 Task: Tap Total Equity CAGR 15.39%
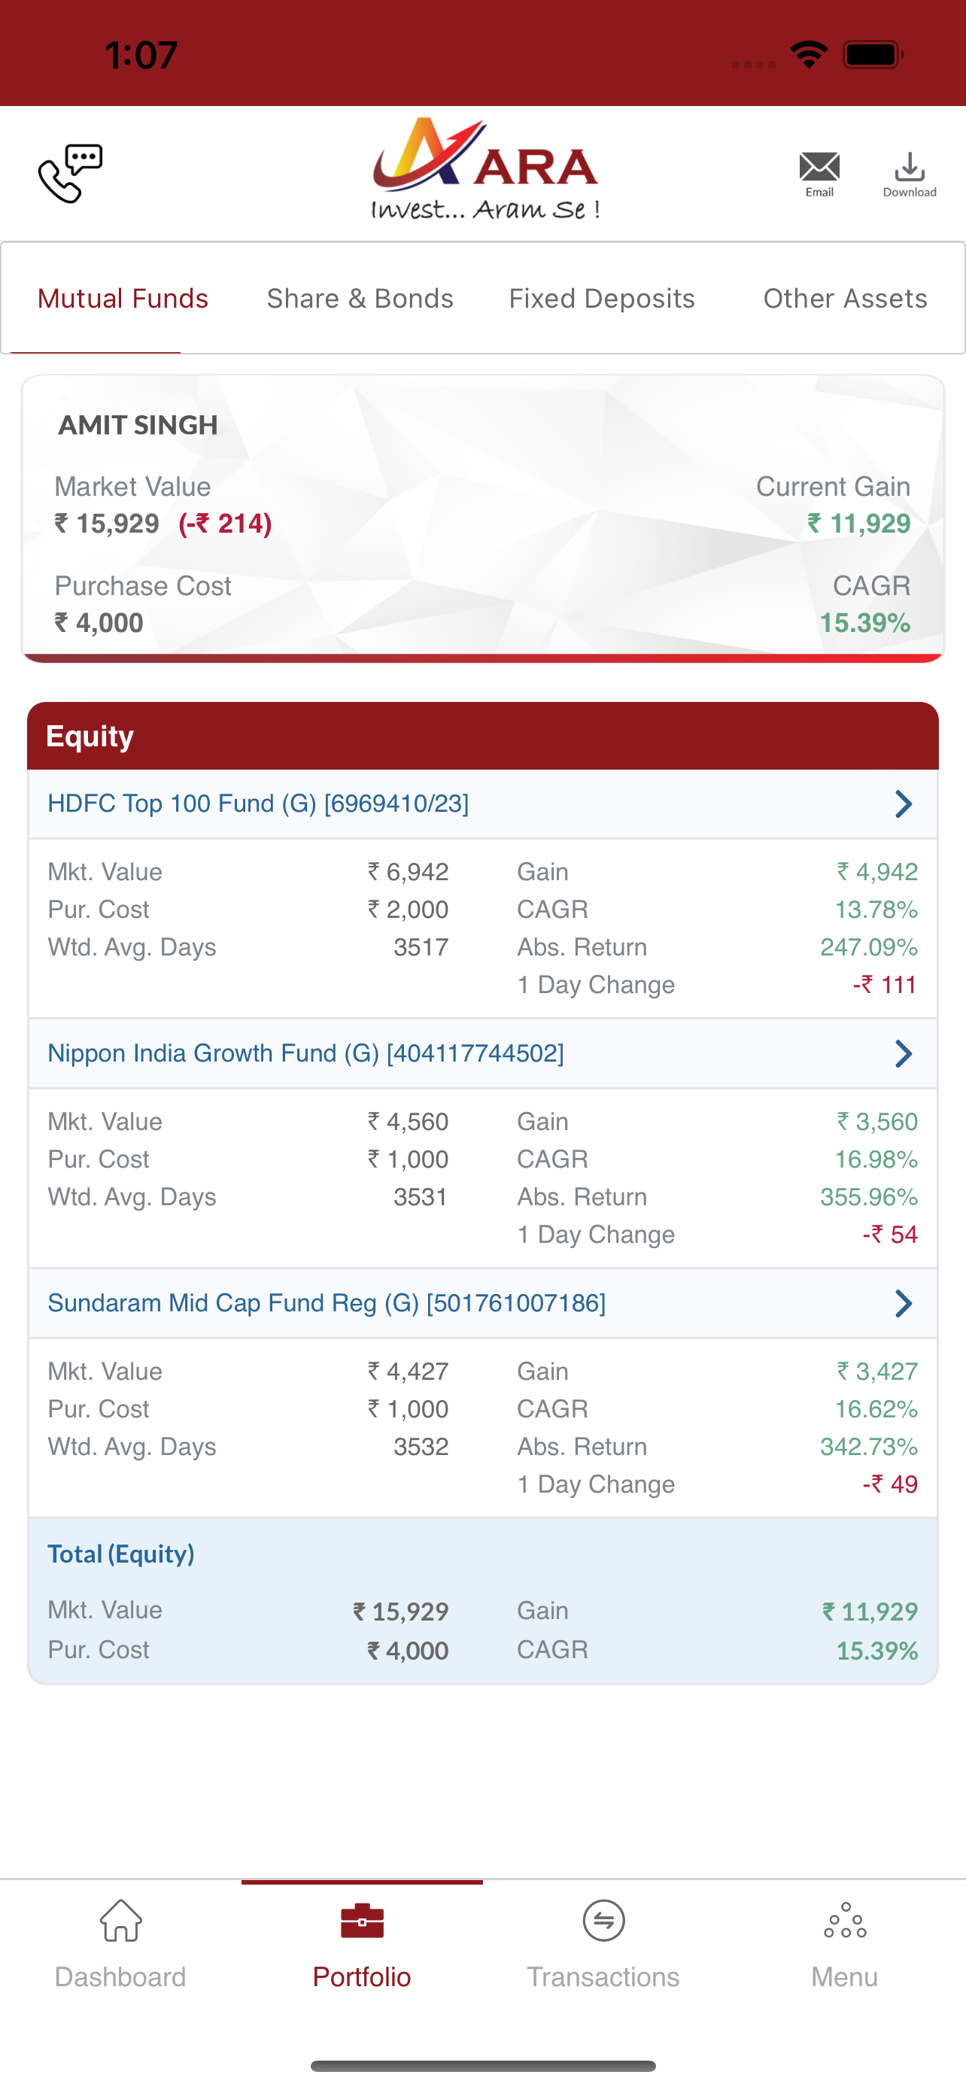coord(876,1651)
